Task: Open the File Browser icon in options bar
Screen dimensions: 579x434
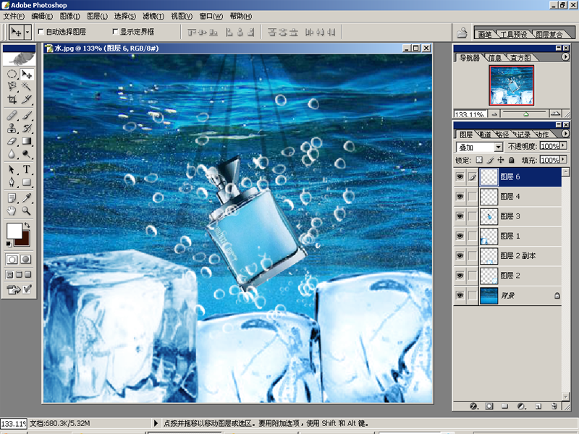Action: pos(462,33)
